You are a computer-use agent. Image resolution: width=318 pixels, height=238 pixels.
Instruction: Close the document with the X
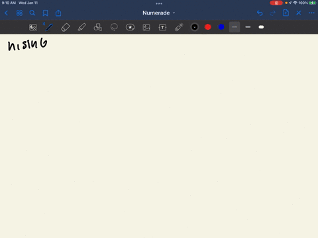coord(299,13)
